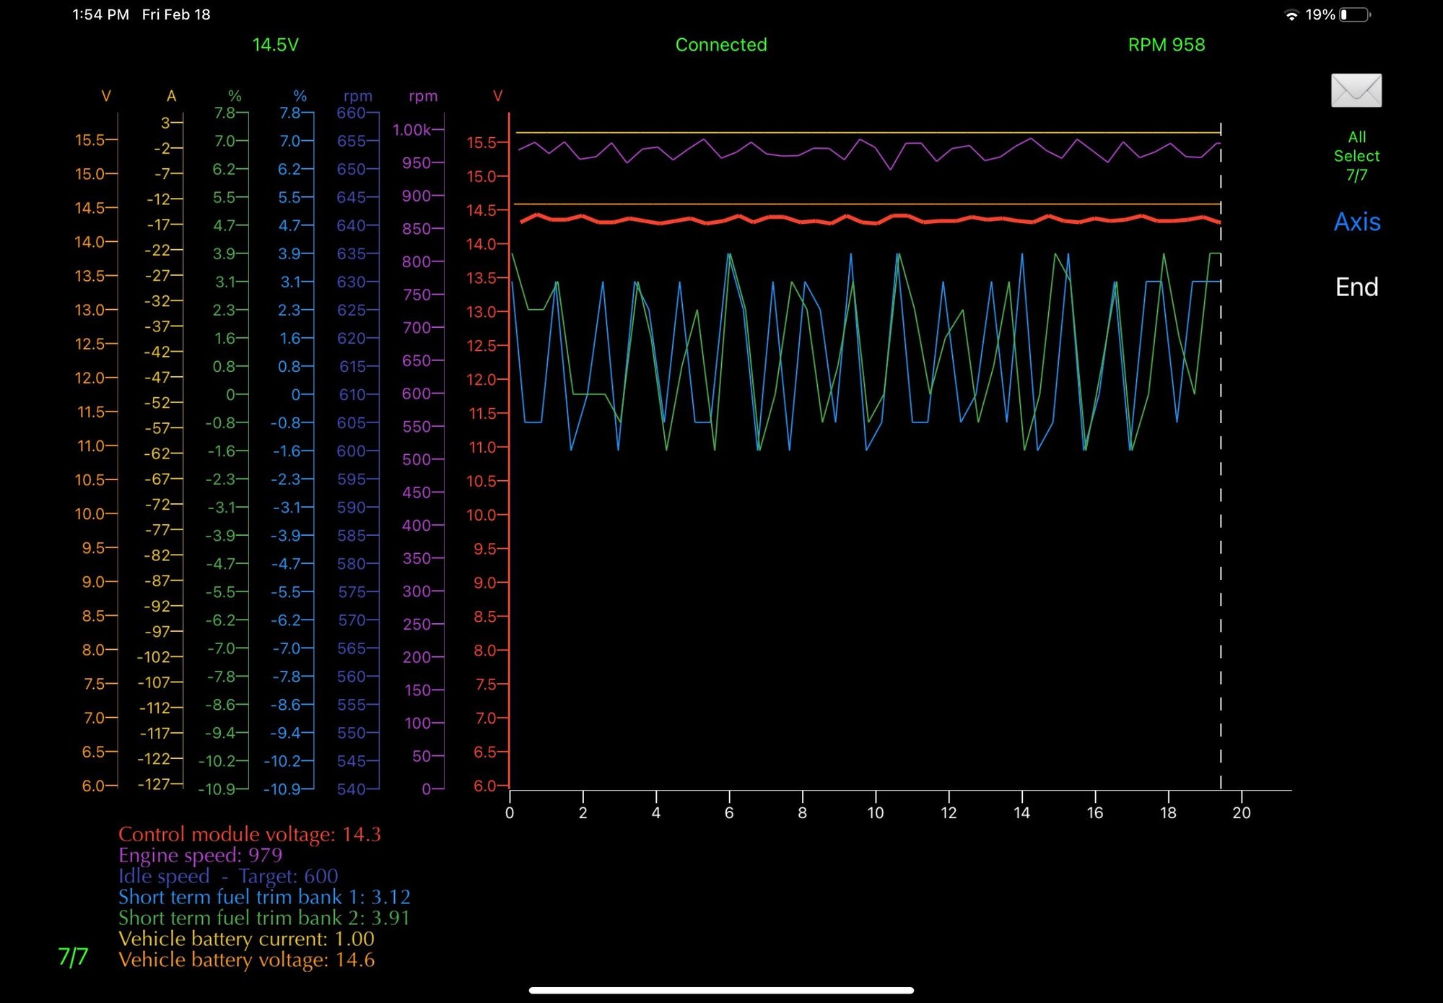Viewport: 1443px width, 1003px height.
Task: Select Short term fuel trim bank 1
Action: point(263,897)
